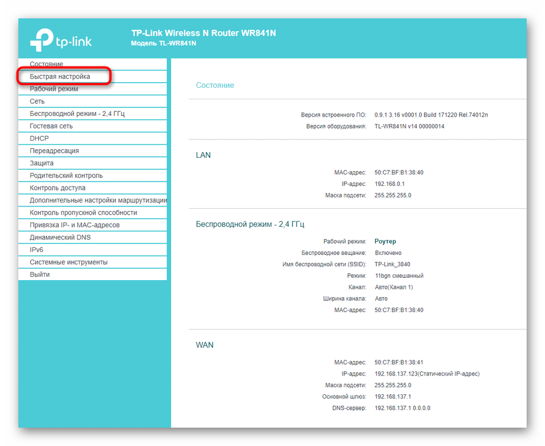Open the Гостевая сеть page
Viewport: 545px width, 446px height.
pyautogui.click(x=51, y=126)
